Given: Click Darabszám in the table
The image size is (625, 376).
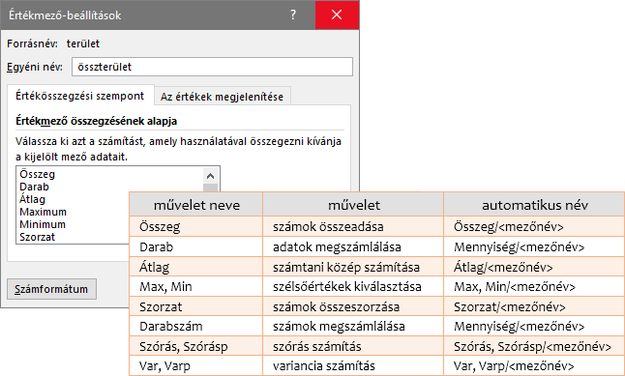Looking at the screenshot, I should (196, 326).
